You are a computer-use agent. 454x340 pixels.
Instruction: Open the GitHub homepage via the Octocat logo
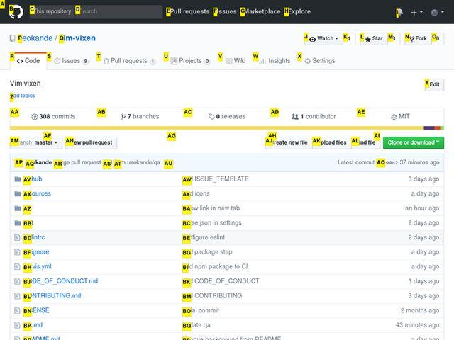tap(16, 12)
